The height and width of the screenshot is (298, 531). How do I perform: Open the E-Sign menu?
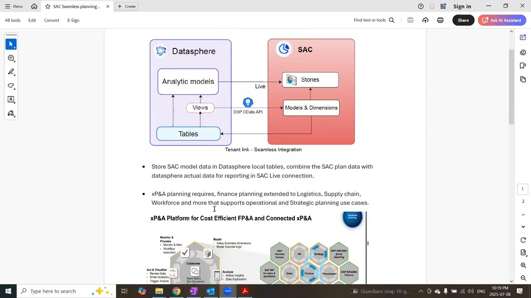(x=73, y=20)
